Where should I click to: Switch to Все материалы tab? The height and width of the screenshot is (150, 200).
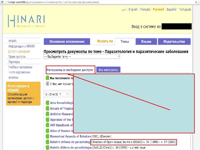[108, 70]
